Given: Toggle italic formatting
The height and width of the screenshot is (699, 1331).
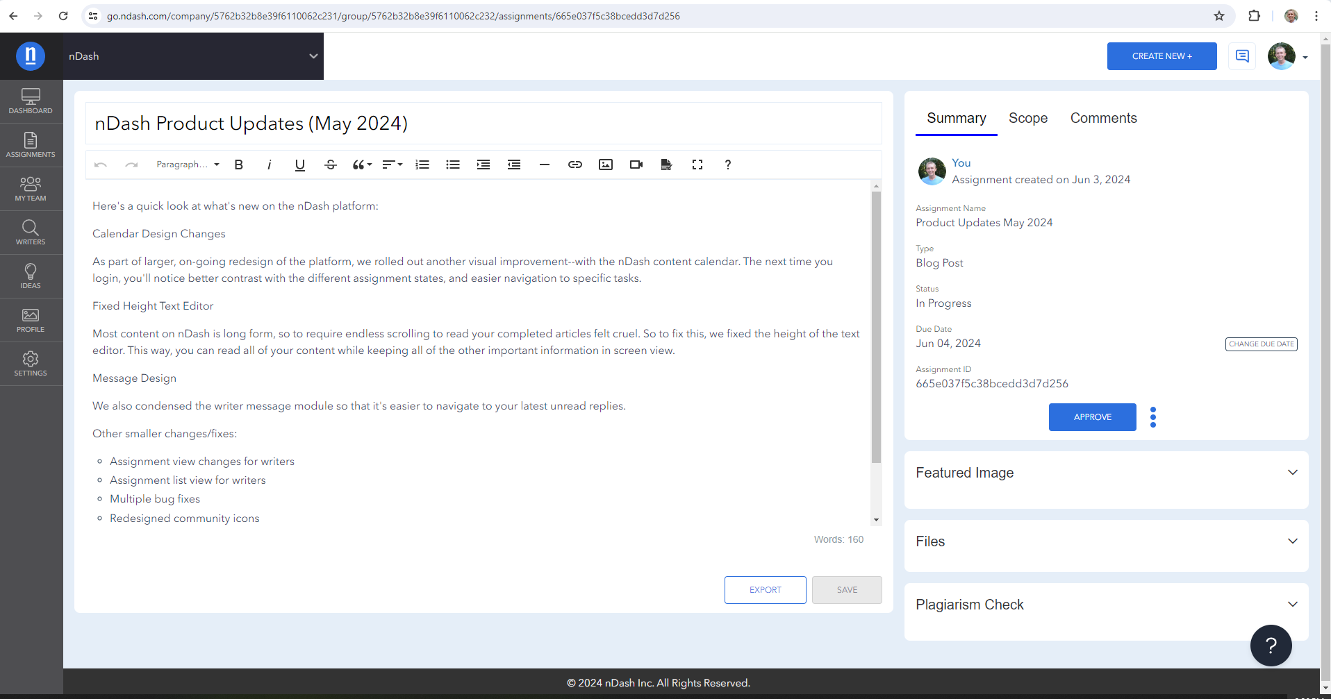Looking at the screenshot, I should (x=270, y=165).
